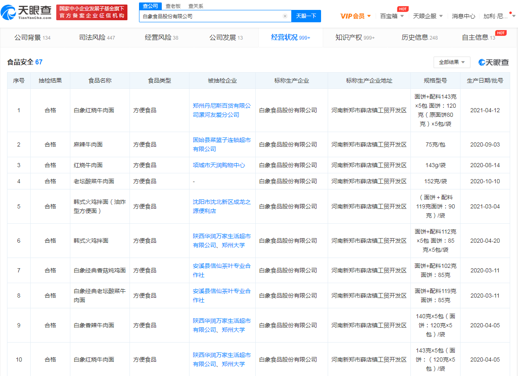Select the 查公司 search tab
This screenshot has height=376, width=518.
pos(151,6)
